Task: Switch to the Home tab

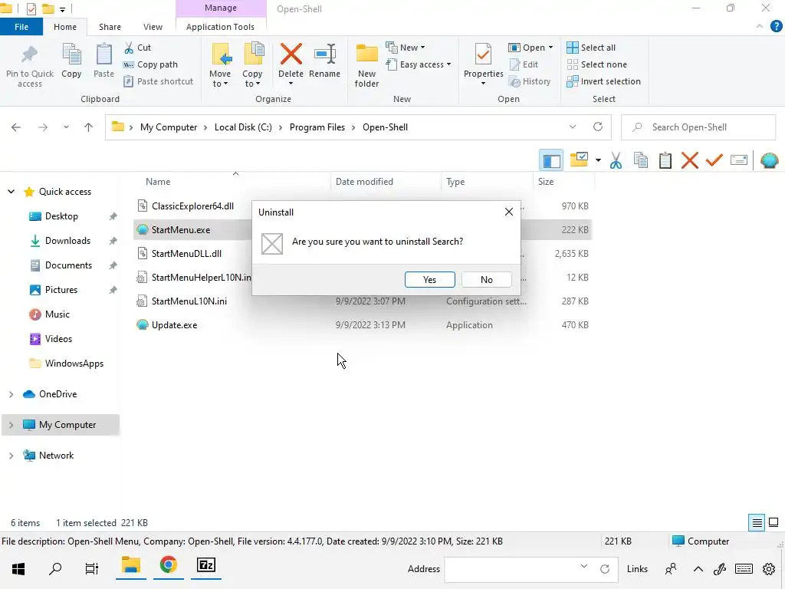Action: pyautogui.click(x=65, y=27)
